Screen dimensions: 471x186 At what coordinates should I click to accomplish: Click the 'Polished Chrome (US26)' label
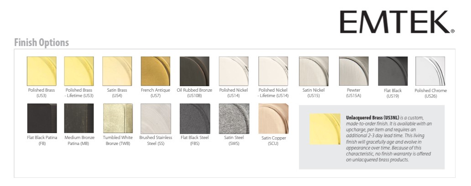[431, 93]
